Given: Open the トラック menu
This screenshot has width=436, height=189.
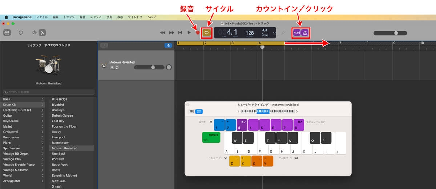Looking at the screenshot, I should point(69,17).
